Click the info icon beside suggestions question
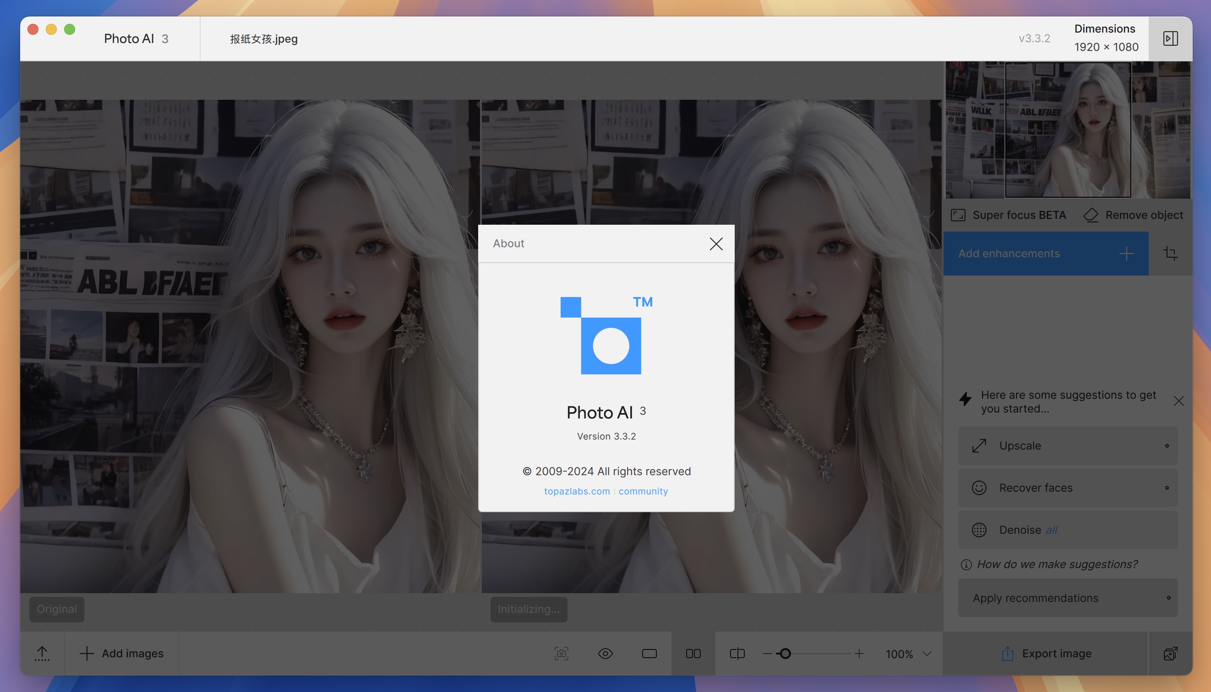1211x692 pixels. pyautogui.click(x=966, y=565)
